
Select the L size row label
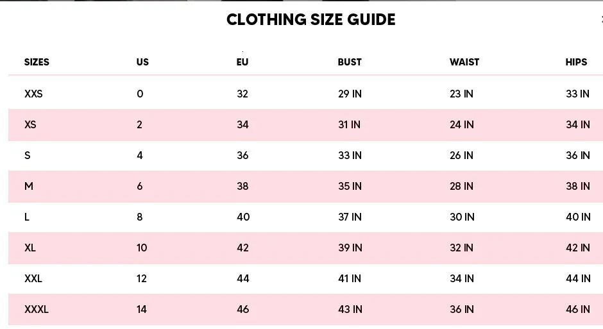(x=27, y=217)
